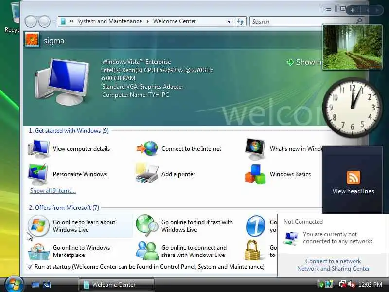
Task: Click Switch between windows quick launch icon
Action: [47, 285]
